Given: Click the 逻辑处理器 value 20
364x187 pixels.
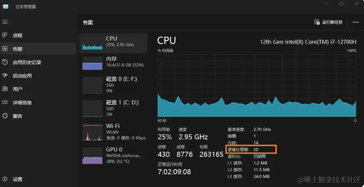Looking at the screenshot, I should pos(256,150).
